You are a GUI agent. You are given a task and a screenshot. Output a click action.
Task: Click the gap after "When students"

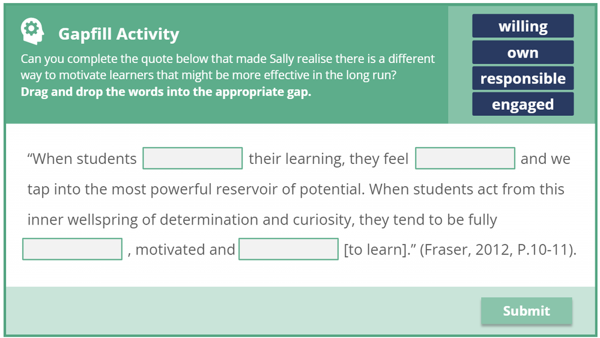point(192,158)
